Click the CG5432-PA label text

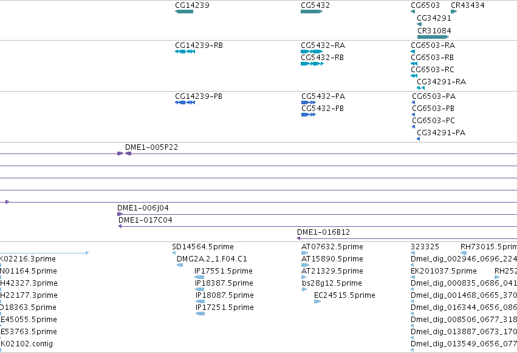click(323, 96)
